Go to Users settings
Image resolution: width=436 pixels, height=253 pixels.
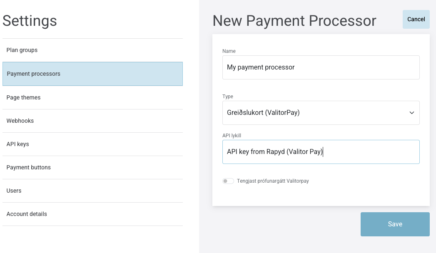pyautogui.click(x=92, y=191)
